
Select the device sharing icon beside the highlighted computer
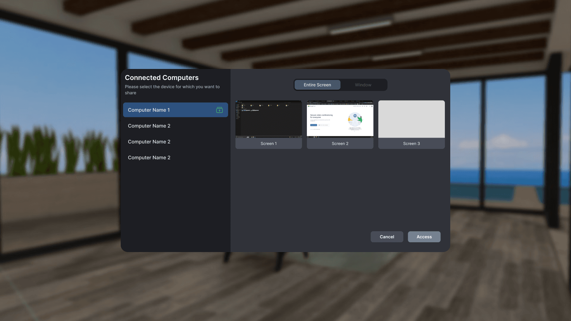click(x=219, y=110)
